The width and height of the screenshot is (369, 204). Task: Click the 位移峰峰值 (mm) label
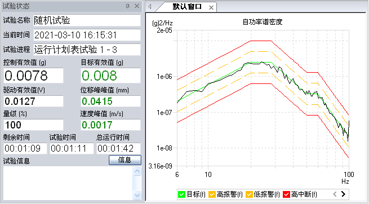click(105, 90)
